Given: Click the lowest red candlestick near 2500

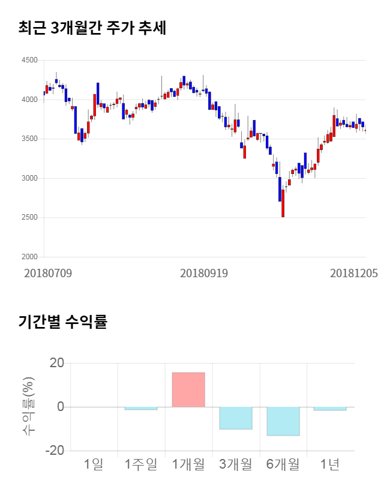Looking at the screenshot, I should (283, 204).
